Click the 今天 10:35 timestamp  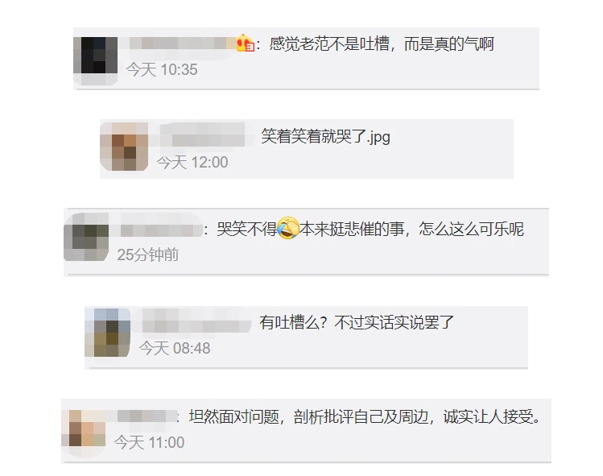pyautogui.click(x=162, y=70)
